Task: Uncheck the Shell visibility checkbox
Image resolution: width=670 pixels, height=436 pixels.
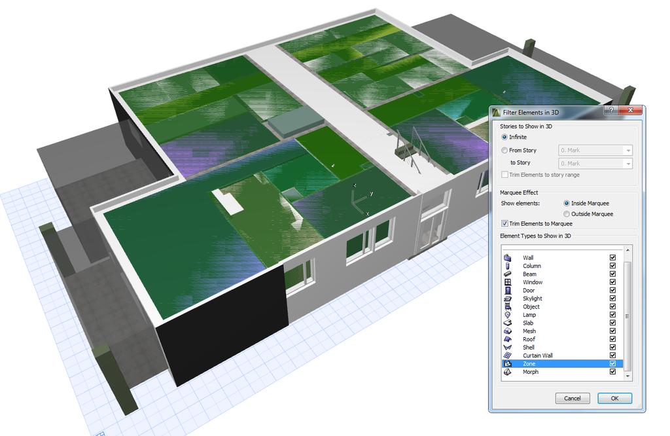Action: pos(612,347)
